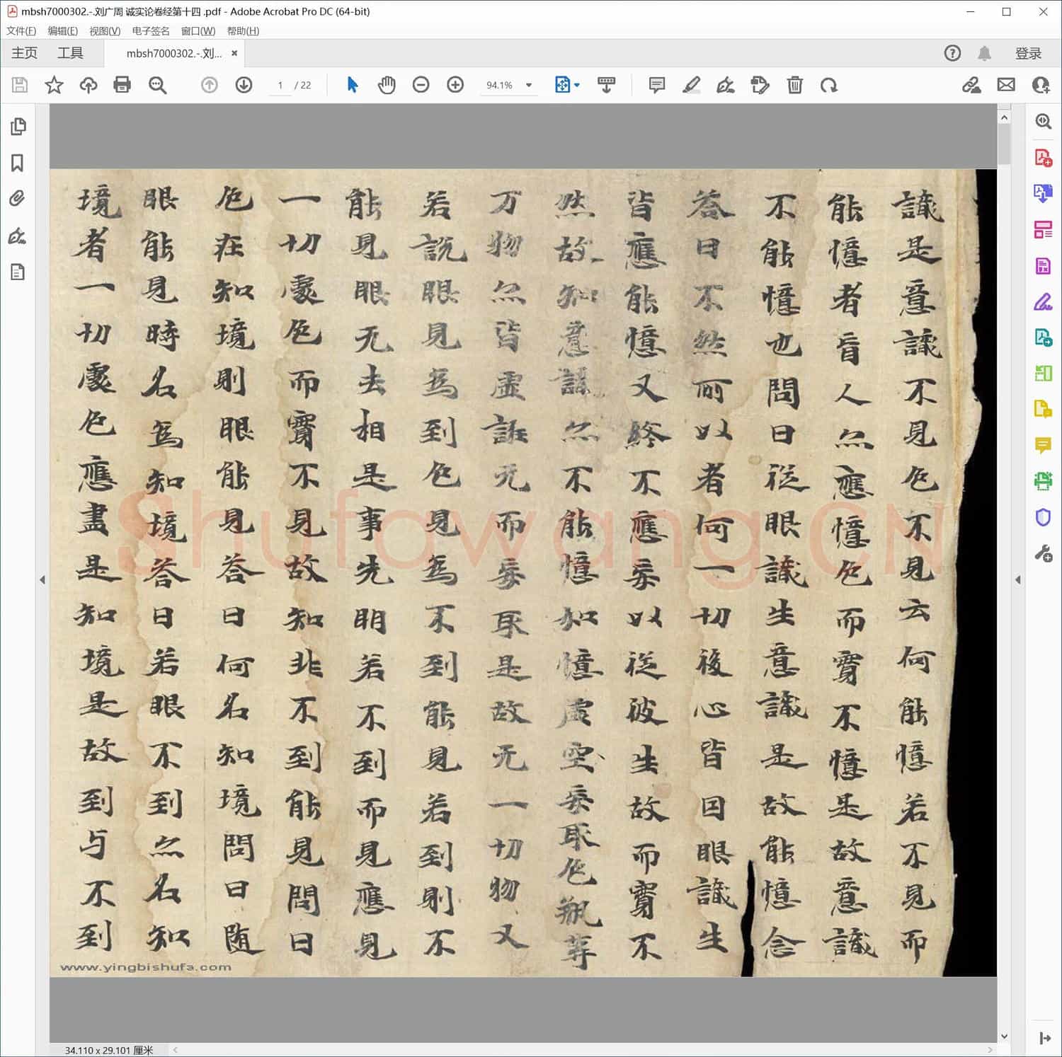Expand the fit page options dropdown
Viewport: 1062px width, 1057px height.
(577, 85)
